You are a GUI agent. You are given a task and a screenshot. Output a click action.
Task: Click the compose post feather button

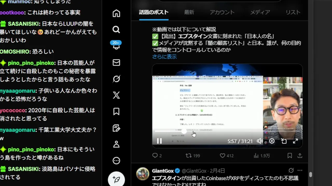[116, 179]
